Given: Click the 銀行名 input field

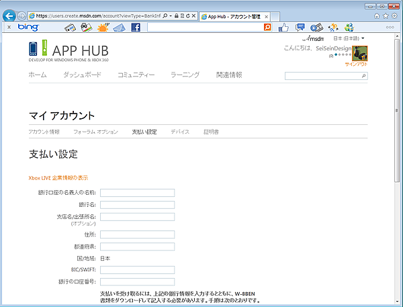Looking at the screenshot, I should pyautogui.click(x=137, y=204).
